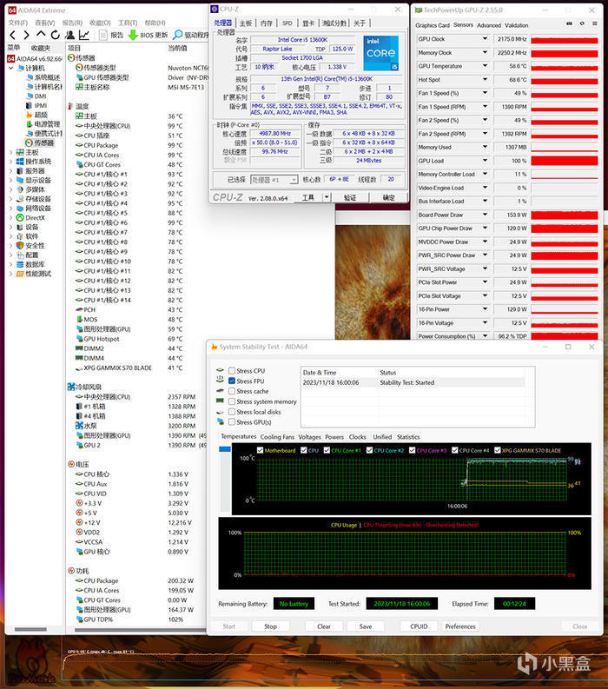Image resolution: width=608 pixels, height=689 pixels.
Task: Open AIDA64 file menu
Action: click(18, 23)
